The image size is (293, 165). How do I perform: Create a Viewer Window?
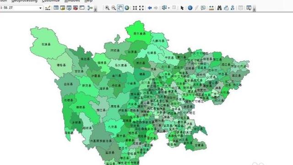coord(249,8)
